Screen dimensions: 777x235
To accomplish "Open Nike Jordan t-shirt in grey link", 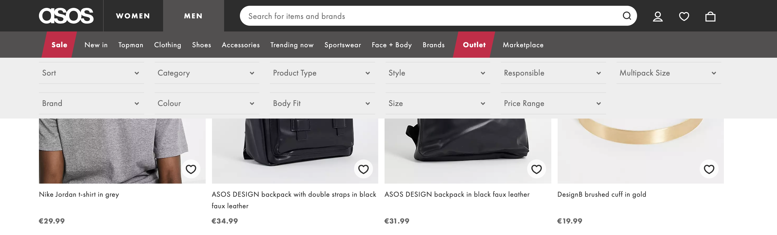I will click(x=79, y=194).
